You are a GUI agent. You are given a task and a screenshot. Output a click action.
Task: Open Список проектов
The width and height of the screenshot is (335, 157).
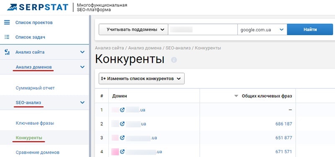34,23
